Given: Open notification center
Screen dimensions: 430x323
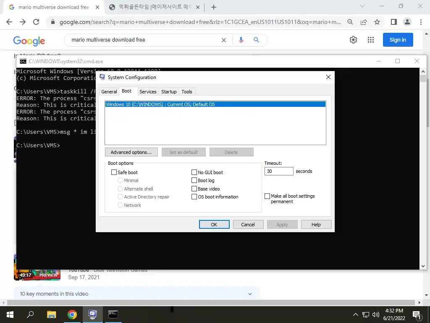Looking at the screenshot, I should point(417,315).
